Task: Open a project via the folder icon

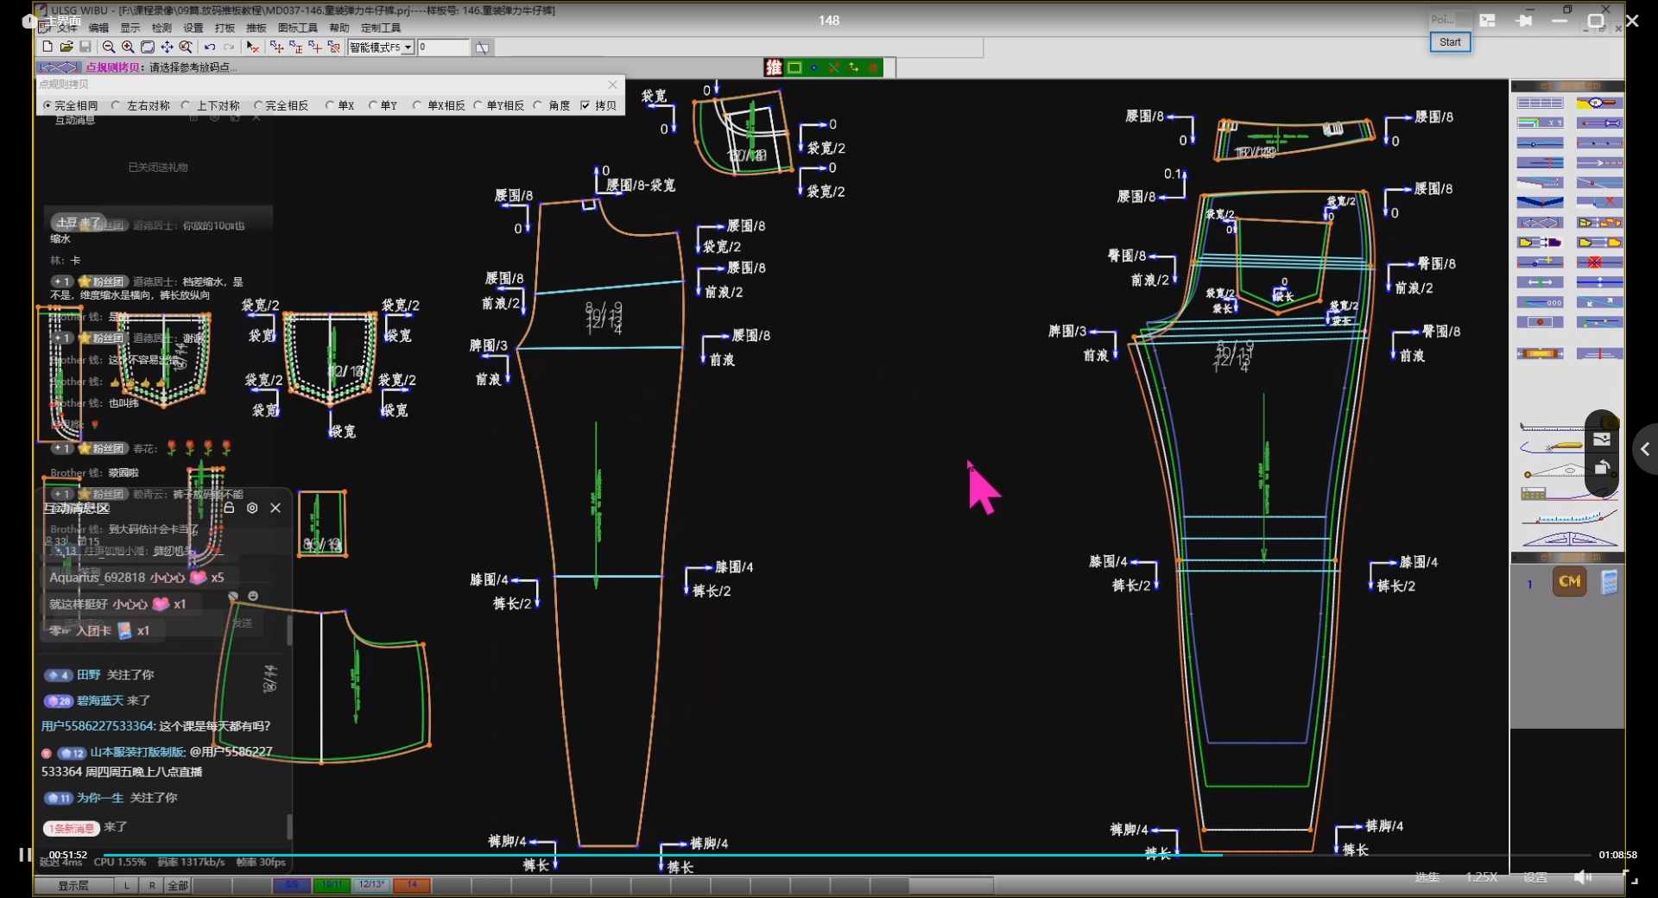Action: coord(66,47)
